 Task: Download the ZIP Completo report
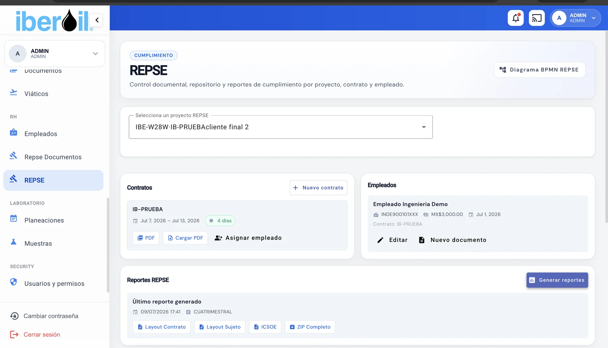pyautogui.click(x=310, y=327)
